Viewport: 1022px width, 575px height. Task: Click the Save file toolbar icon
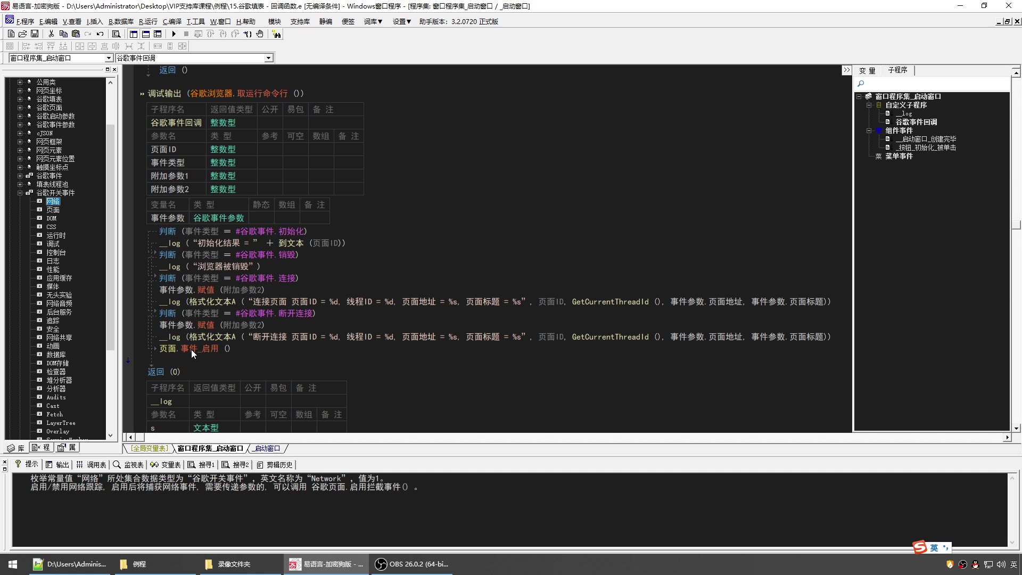click(x=35, y=34)
